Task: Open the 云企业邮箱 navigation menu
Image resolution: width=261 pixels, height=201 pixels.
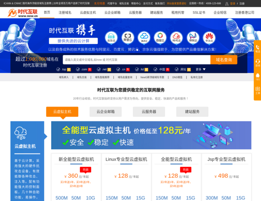Action: click(x=112, y=12)
